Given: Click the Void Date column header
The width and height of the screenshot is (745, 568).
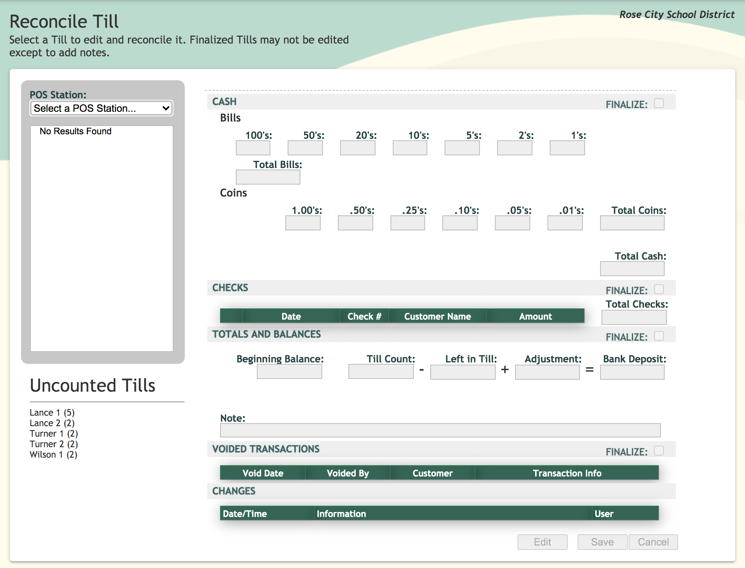Looking at the screenshot, I should pyautogui.click(x=263, y=473).
